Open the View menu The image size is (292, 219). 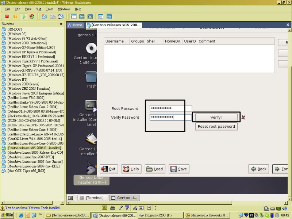coord(28,9)
